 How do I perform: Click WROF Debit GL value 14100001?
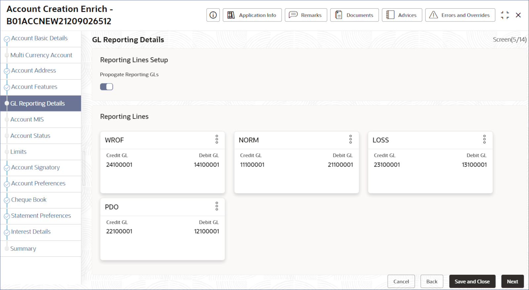click(207, 165)
